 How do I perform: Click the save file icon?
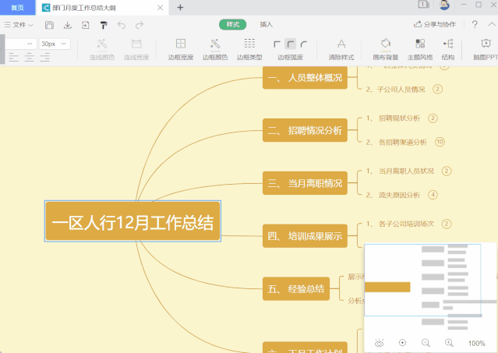pos(50,25)
